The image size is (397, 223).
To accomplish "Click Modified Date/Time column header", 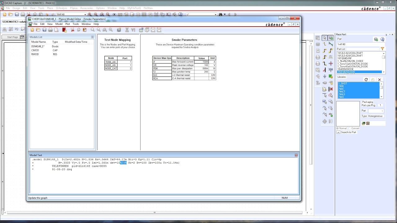I will click(76, 42).
